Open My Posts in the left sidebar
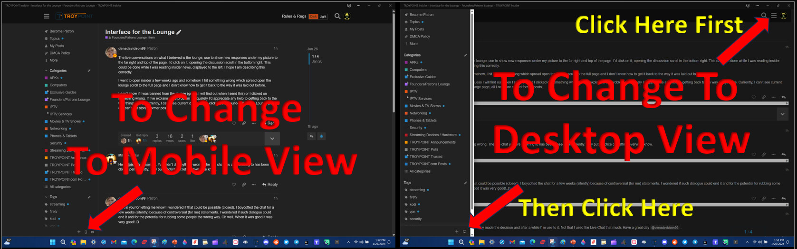Image resolution: width=797 pixels, height=249 pixels. click(x=57, y=46)
